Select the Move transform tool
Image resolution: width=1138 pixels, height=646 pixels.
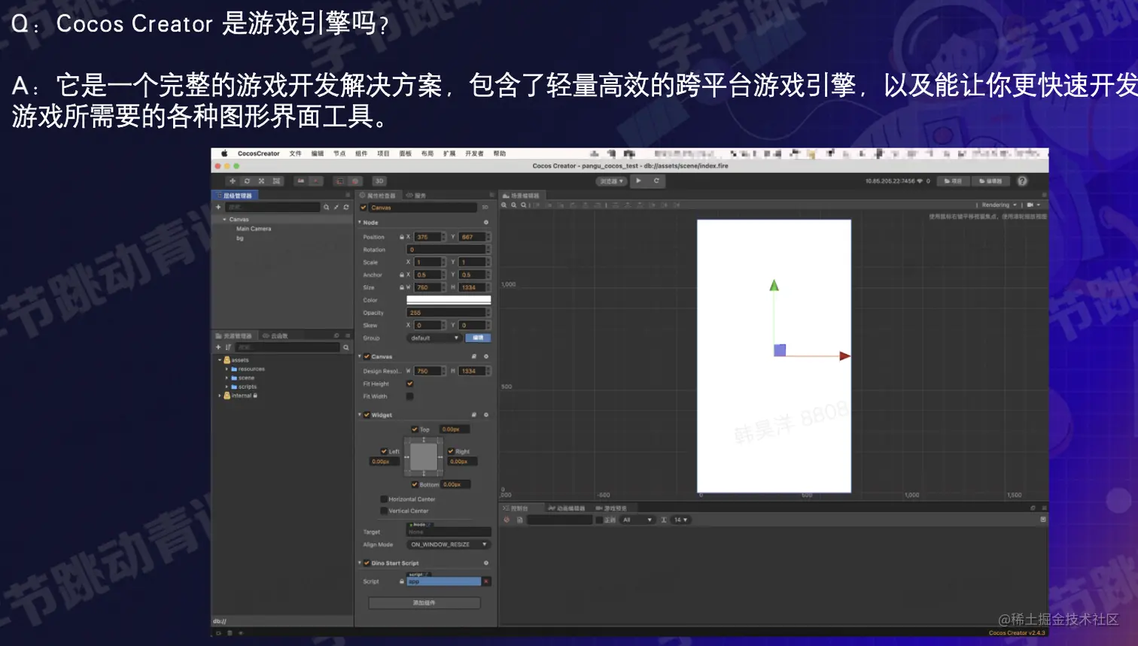click(233, 181)
